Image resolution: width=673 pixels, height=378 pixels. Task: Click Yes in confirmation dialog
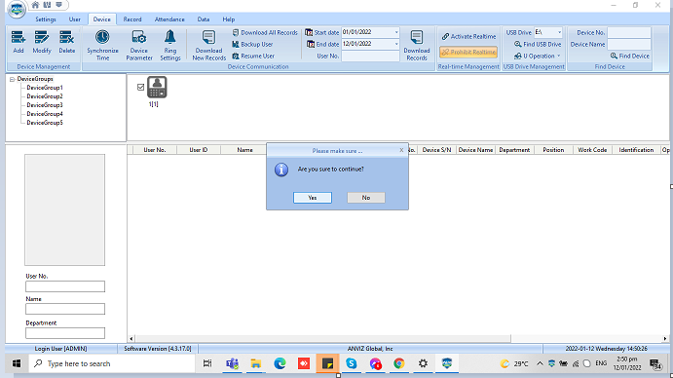pyautogui.click(x=313, y=198)
